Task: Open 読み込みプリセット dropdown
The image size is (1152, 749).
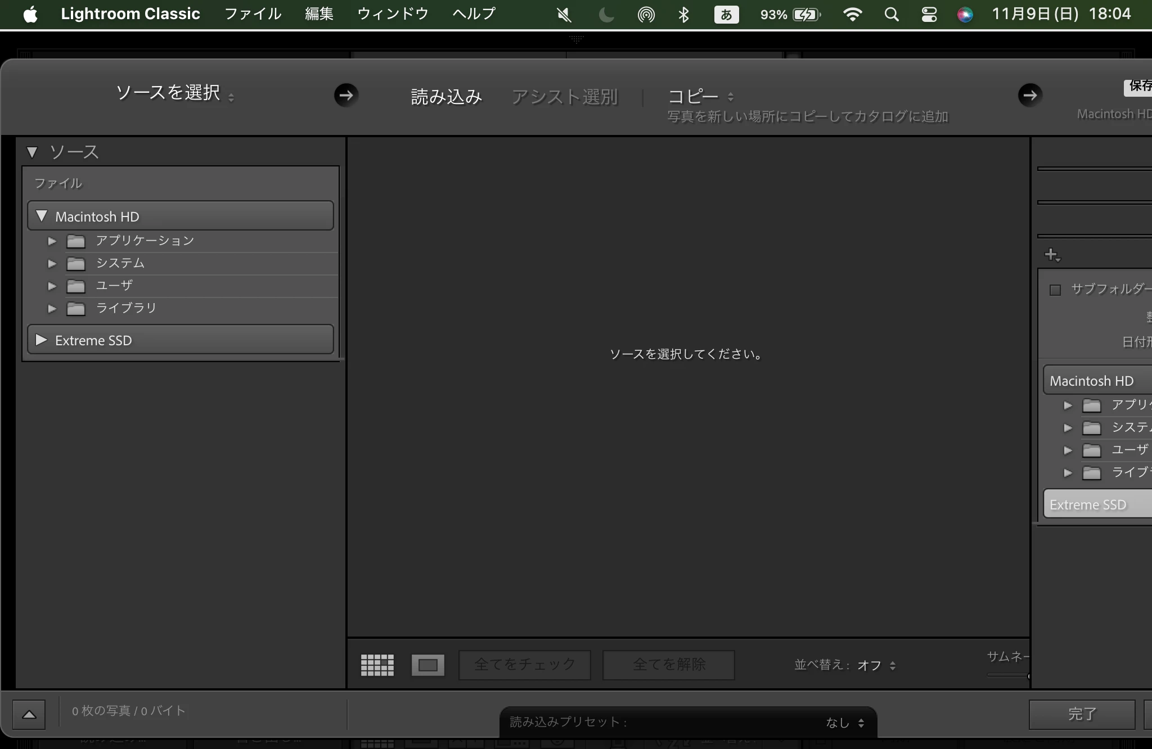Action: coord(844,723)
